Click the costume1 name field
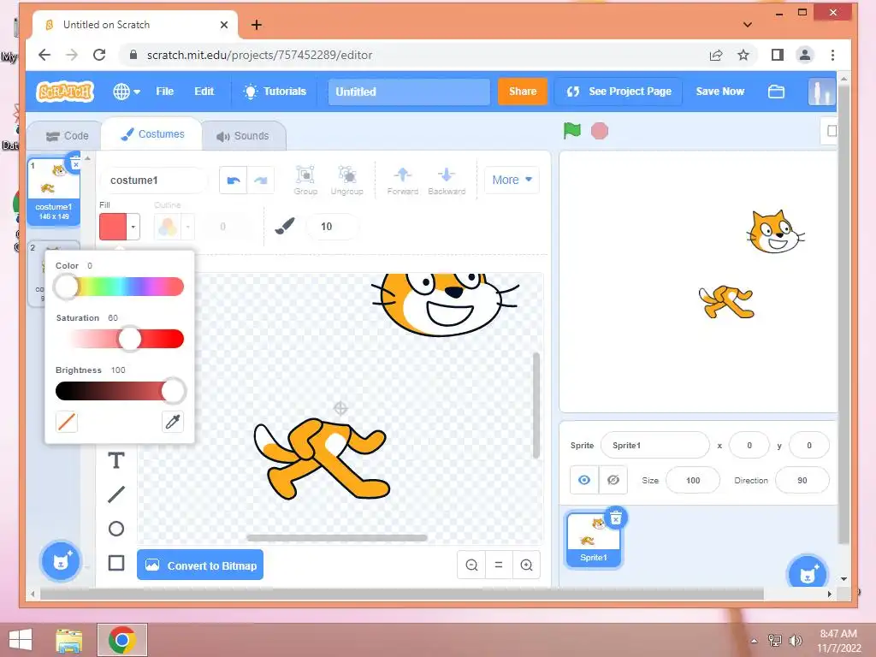Viewport: 876px width, 657px height. click(x=154, y=180)
